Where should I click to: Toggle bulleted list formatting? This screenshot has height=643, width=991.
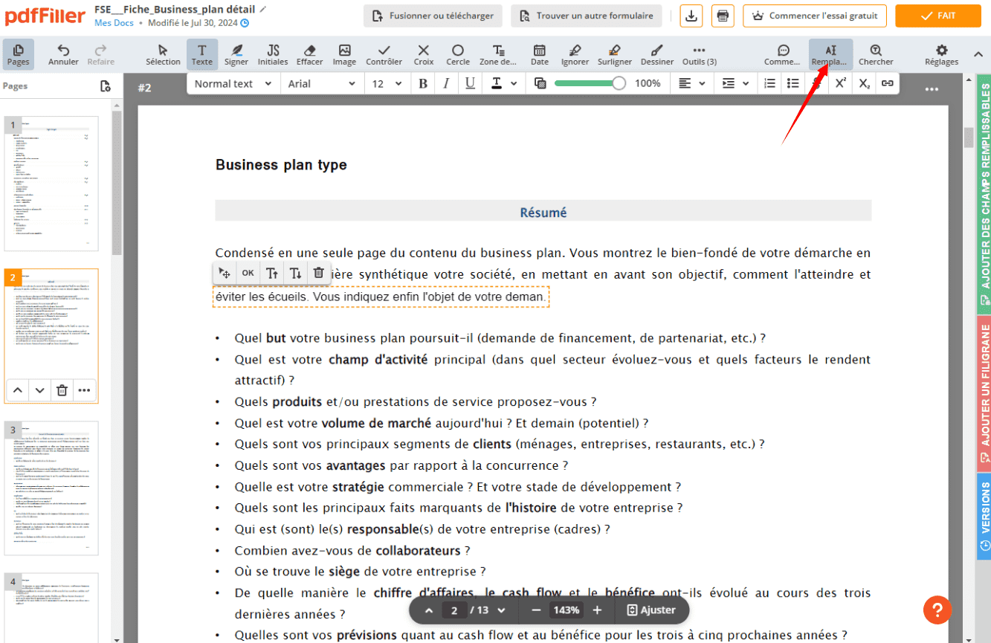point(793,83)
